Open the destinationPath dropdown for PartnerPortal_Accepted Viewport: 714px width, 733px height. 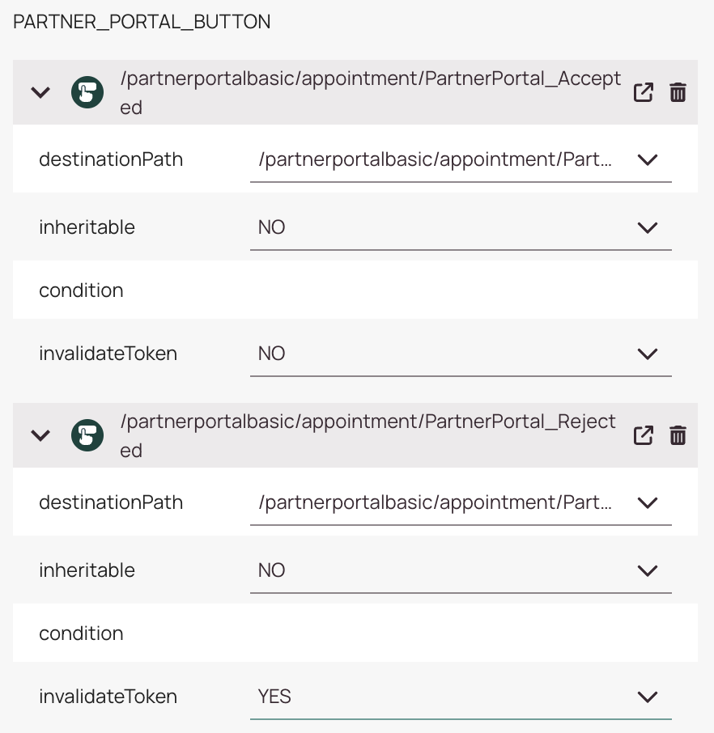[647, 159]
